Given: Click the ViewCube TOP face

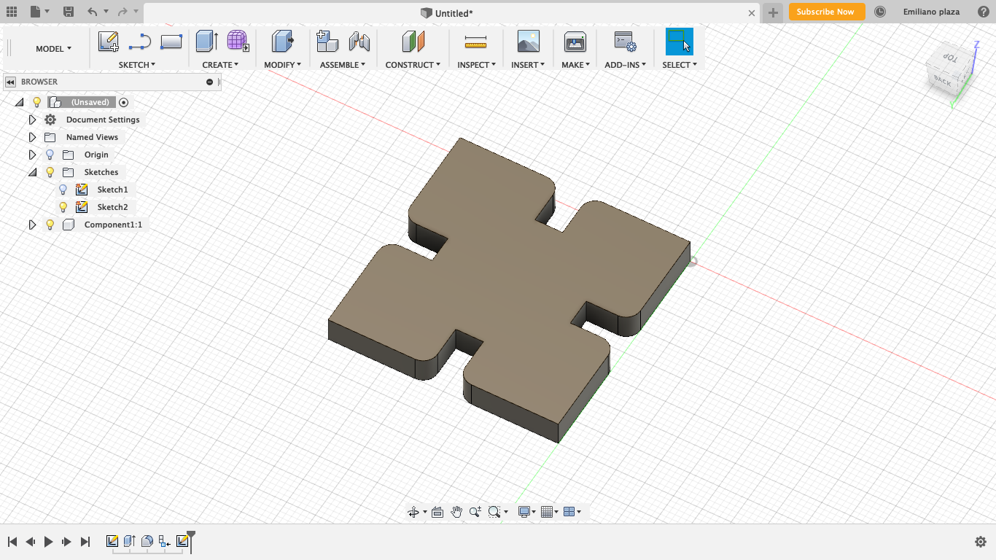Looking at the screenshot, I should coord(949,58).
